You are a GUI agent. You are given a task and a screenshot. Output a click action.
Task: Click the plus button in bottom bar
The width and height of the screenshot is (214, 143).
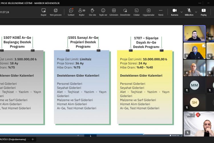coord(33,139)
